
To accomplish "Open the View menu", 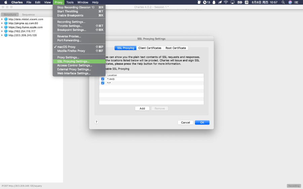I will point(47,2).
